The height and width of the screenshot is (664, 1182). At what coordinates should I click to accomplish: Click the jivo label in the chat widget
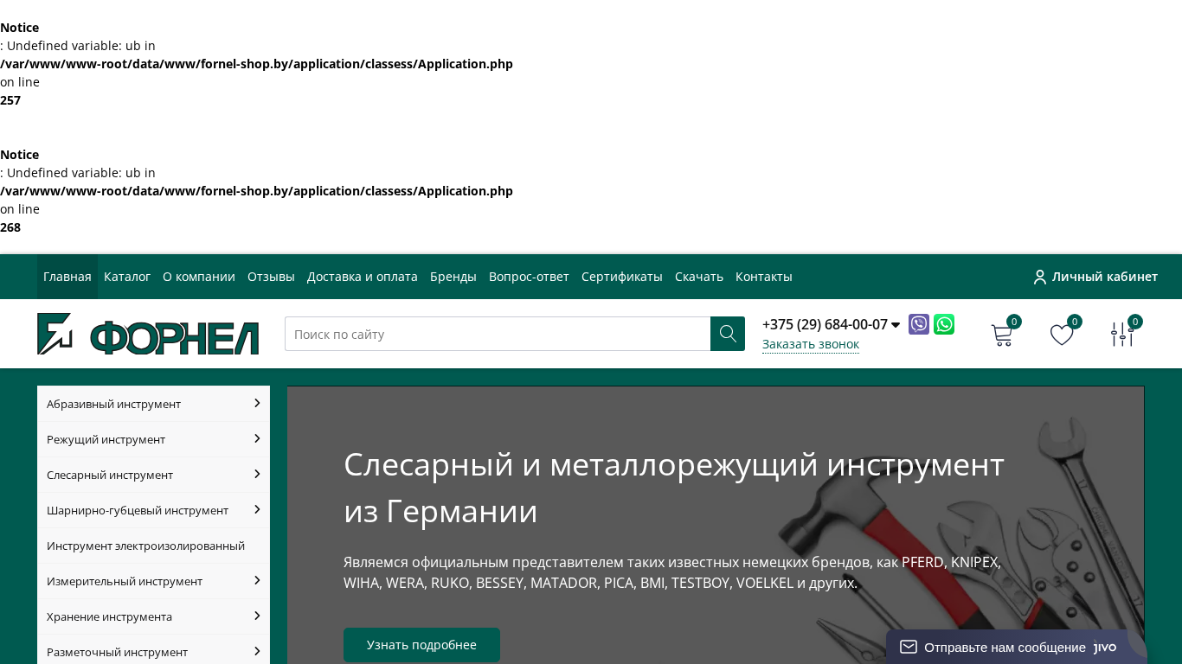point(1105,647)
